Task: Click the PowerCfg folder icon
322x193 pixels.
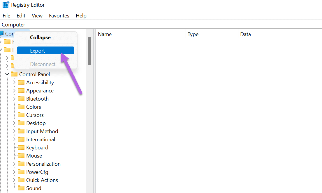Action: point(21,172)
